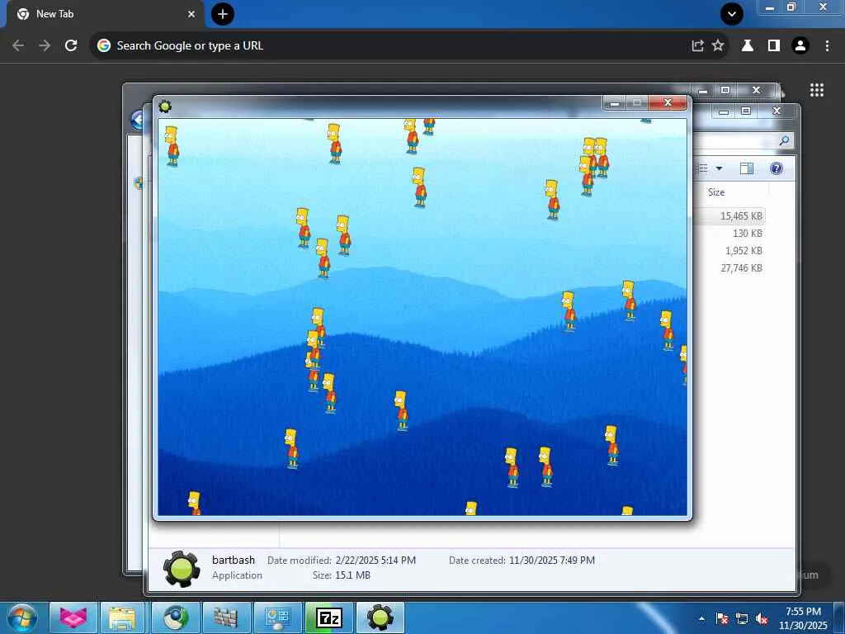Viewport: 845px width, 634px height.
Task: Open the Control Panel taskbar icon
Action: click(277, 617)
